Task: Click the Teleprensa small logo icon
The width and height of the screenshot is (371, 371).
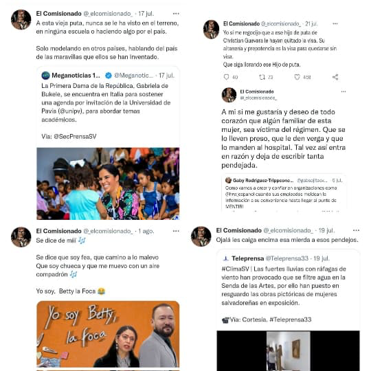Action: pyautogui.click(x=225, y=258)
